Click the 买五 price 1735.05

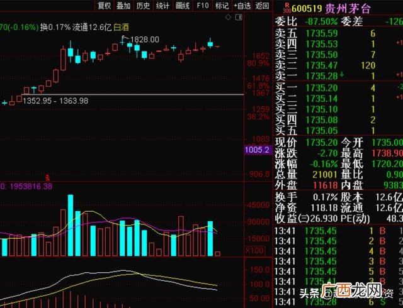pos(322,131)
